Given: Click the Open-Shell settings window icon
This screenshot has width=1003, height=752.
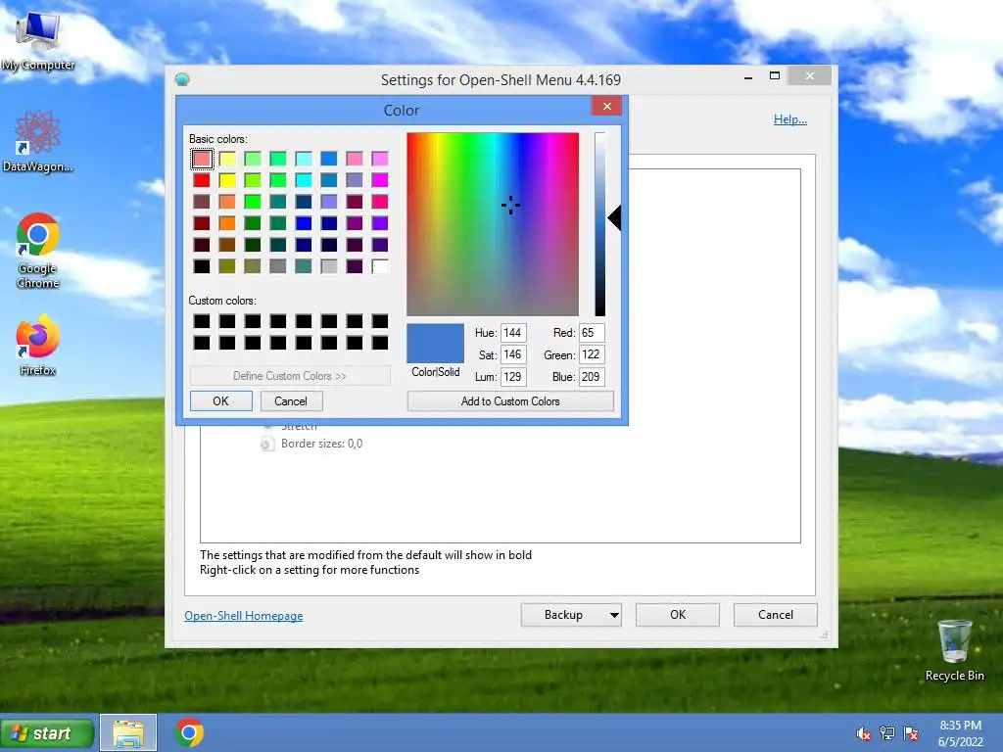Looking at the screenshot, I should pos(182,79).
